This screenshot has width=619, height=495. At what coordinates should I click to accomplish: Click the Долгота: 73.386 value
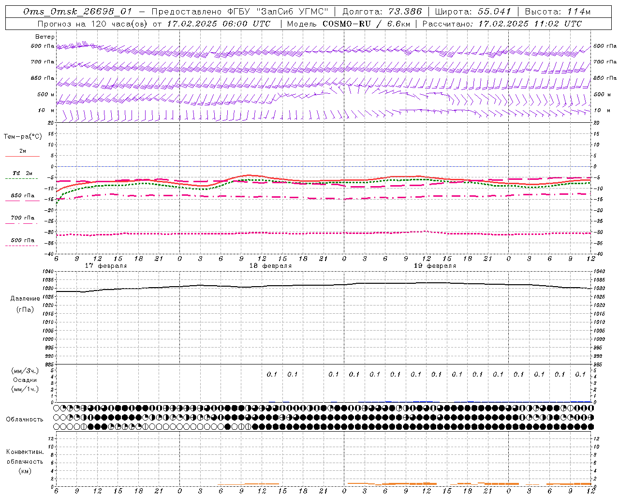[382, 12]
